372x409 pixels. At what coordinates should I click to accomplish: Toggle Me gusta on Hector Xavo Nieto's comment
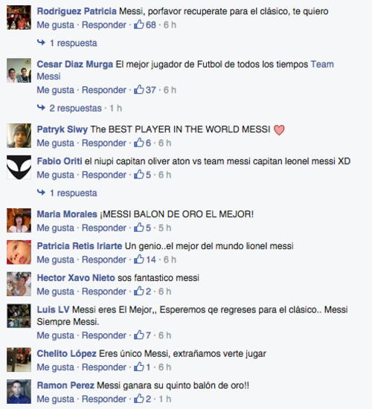click(x=55, y=292)
